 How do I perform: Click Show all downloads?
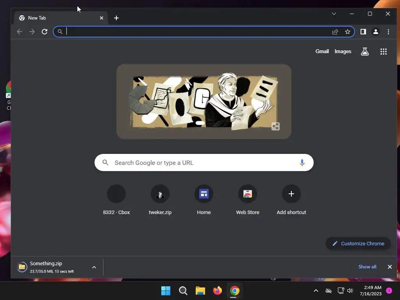367,266
